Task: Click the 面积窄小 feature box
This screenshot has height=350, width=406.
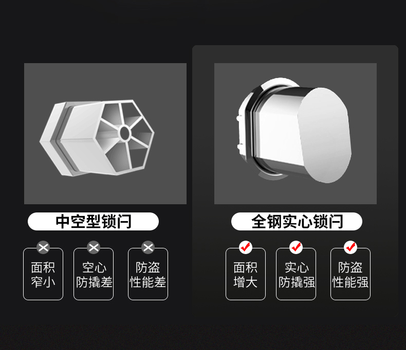Action: pos(43,274)
